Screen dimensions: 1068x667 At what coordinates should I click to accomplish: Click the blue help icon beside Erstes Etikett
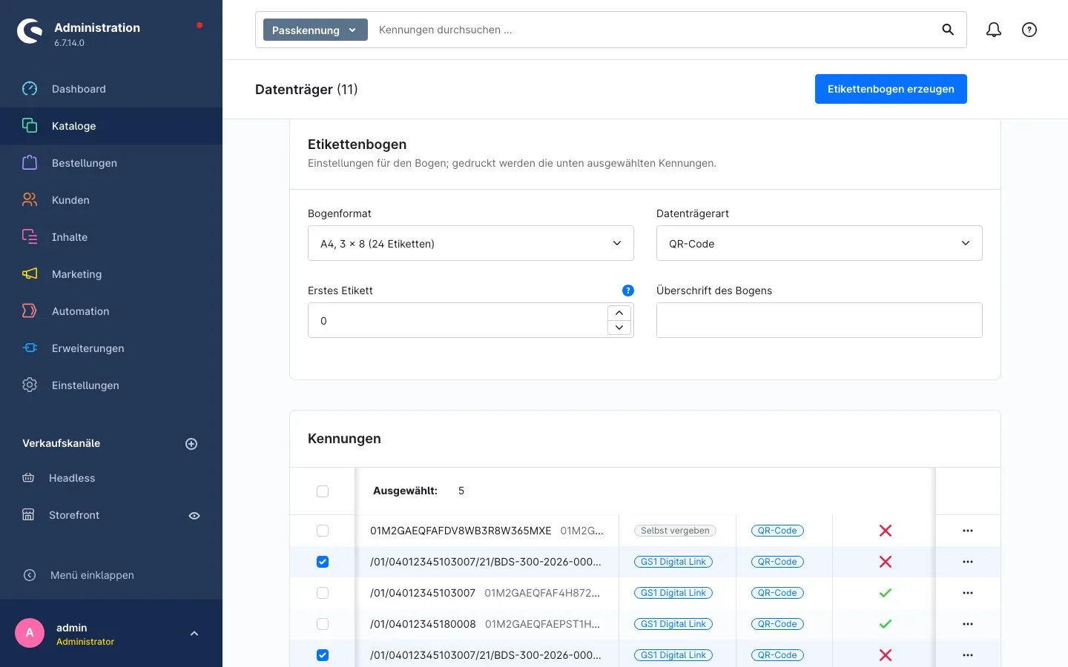coord(628,291)
